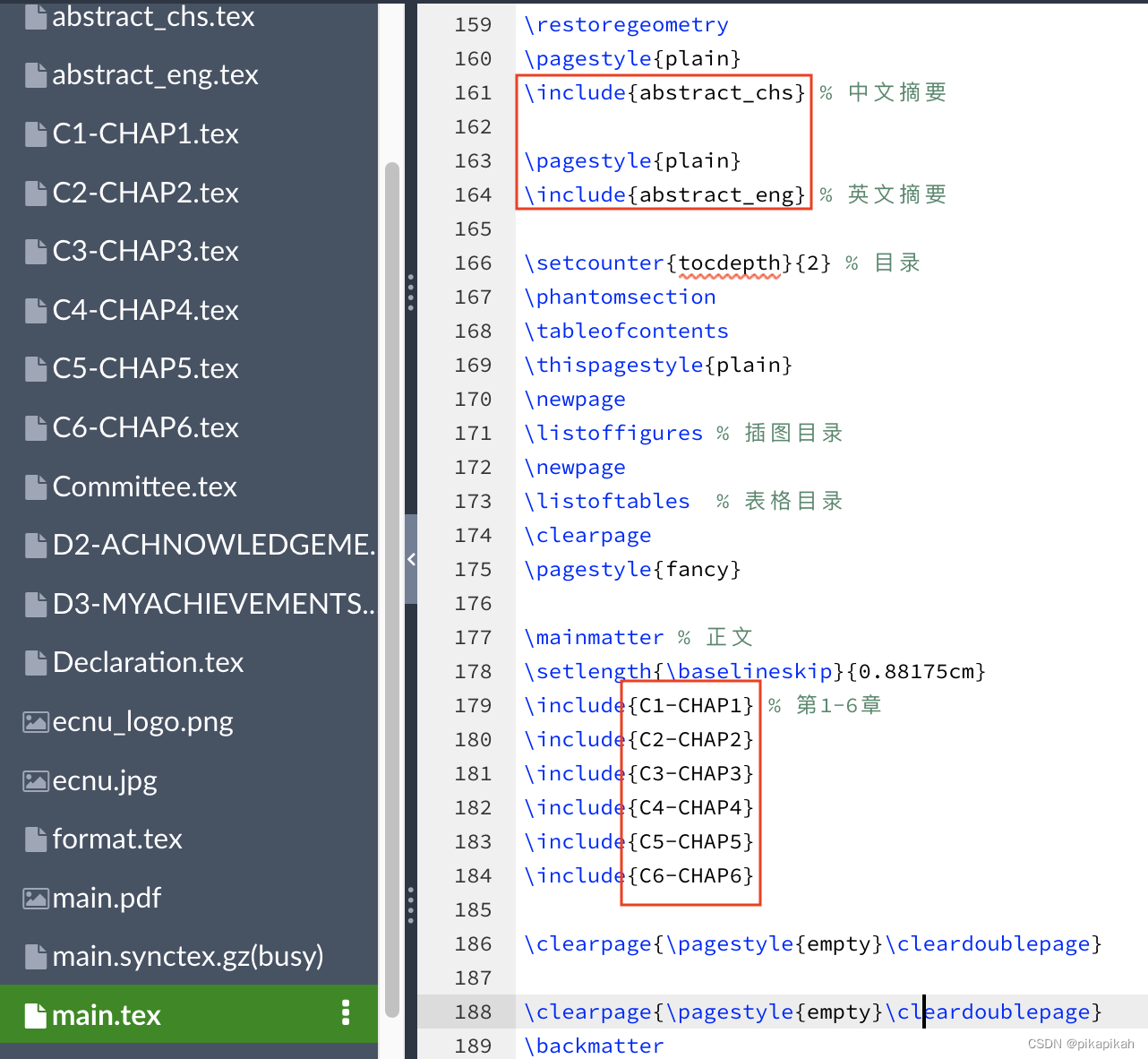Click the \listoffigures command
Screen dimensions: 1148x1059
pos(613,434)
